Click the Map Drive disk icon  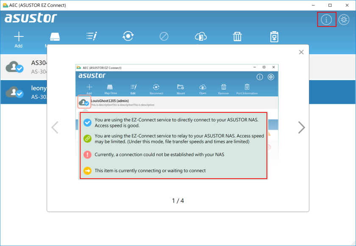point(55,36)
